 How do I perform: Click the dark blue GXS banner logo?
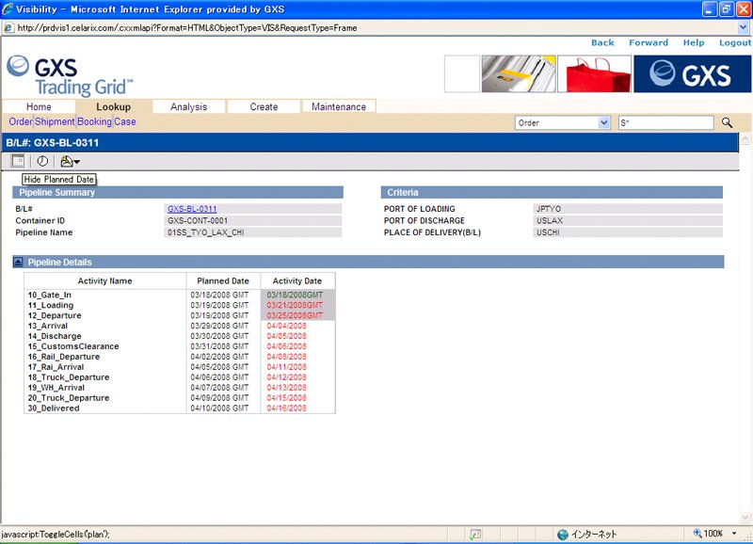[693, 74]
